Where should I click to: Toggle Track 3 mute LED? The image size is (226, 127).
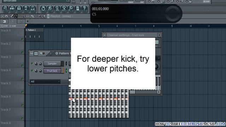22,66
